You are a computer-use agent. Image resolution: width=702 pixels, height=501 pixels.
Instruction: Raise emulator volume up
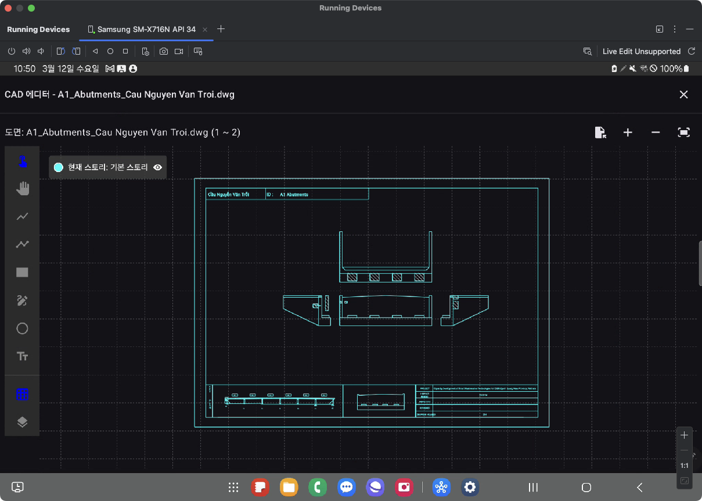tap(26, 51)
